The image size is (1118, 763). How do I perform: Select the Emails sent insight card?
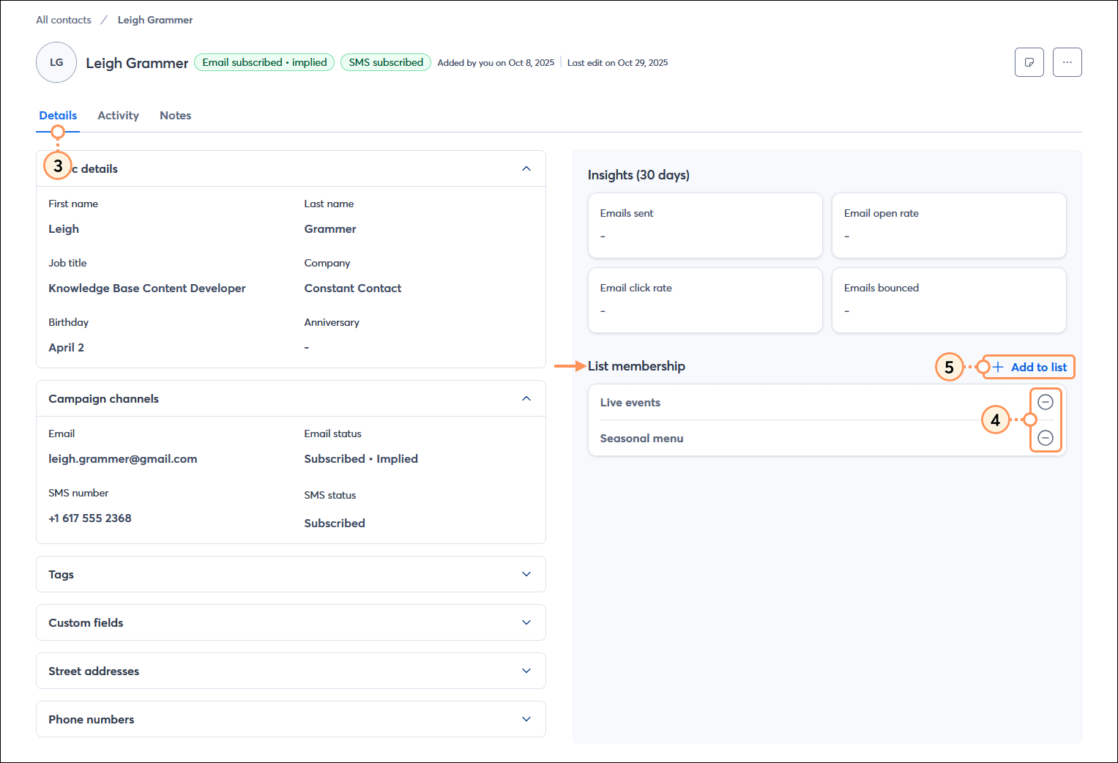click(704, 225)
